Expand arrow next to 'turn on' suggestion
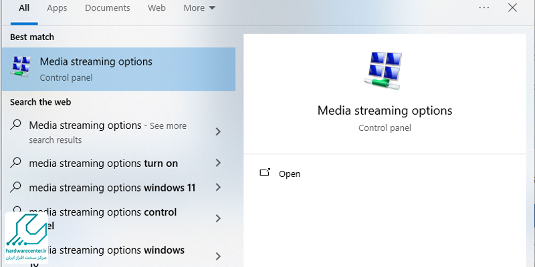Viewport: 535px width, 267px height. 219,163
